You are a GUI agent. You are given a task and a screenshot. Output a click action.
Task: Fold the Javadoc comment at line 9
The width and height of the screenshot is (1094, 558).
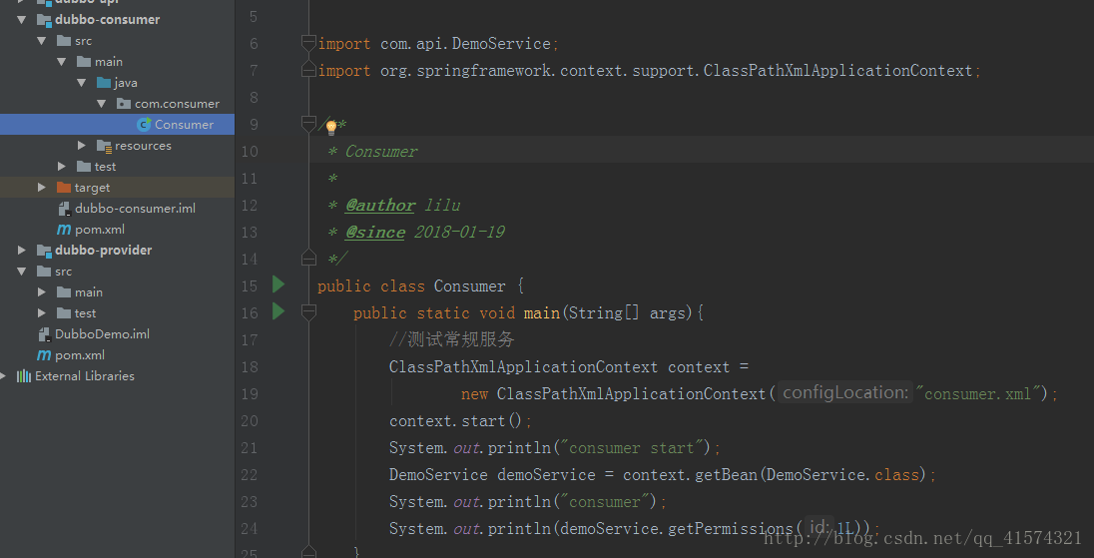click(x=308, y=124)
